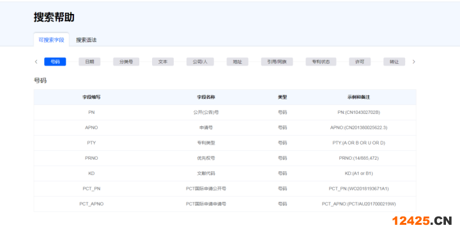This screenshot has width=460, height=235.
Task: Select the 引用/同族 category chip
Action: pos(277,62)
